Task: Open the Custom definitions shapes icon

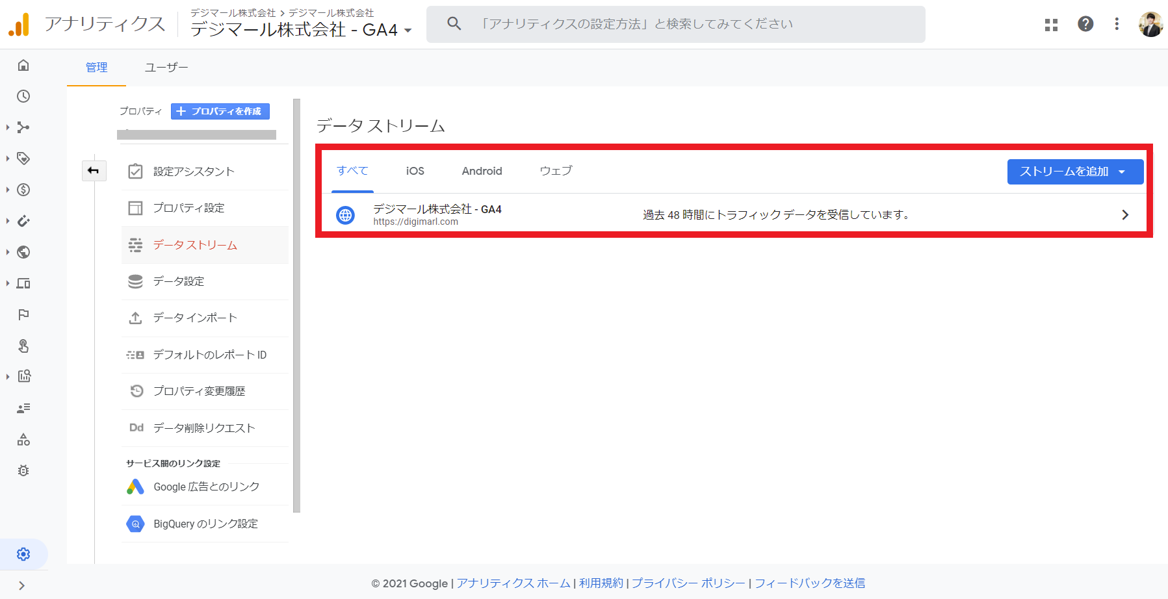Action: click(23, 440)
